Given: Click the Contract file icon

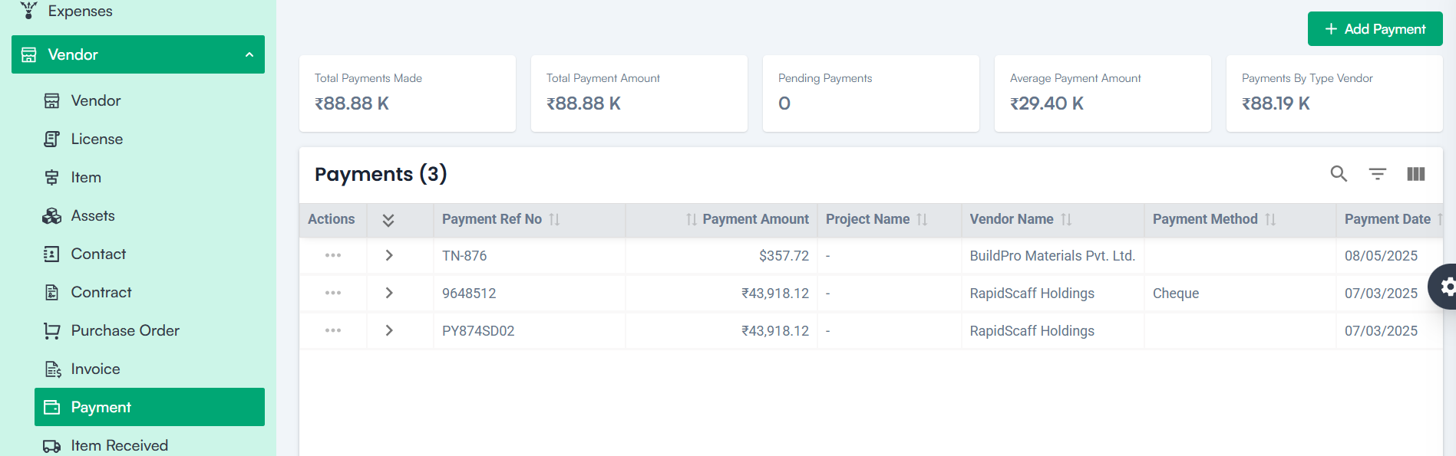Looking at the screenshot, I should tap(51, 292).
